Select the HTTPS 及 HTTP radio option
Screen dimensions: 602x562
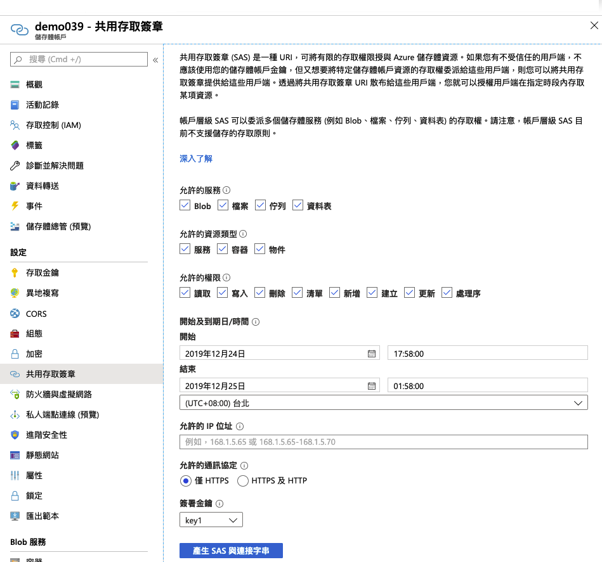(x=243, y=481)
